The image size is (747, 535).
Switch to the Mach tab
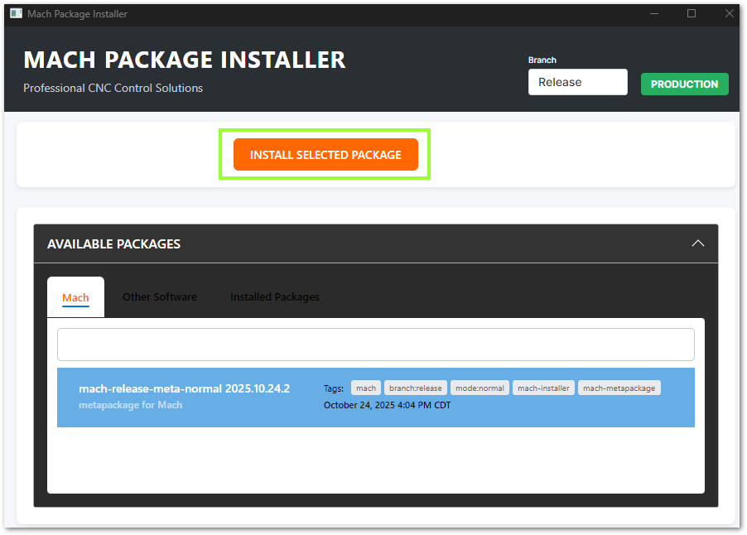75,297
